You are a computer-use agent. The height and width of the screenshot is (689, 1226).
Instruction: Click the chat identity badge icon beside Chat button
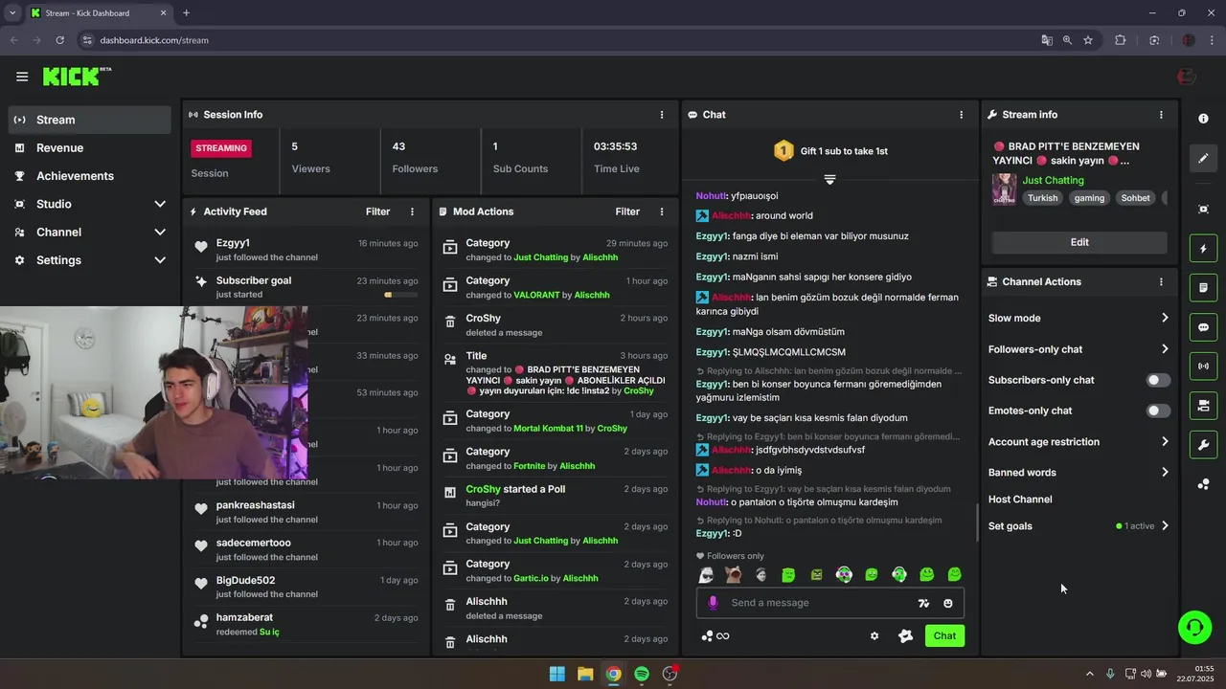(905, 636)
